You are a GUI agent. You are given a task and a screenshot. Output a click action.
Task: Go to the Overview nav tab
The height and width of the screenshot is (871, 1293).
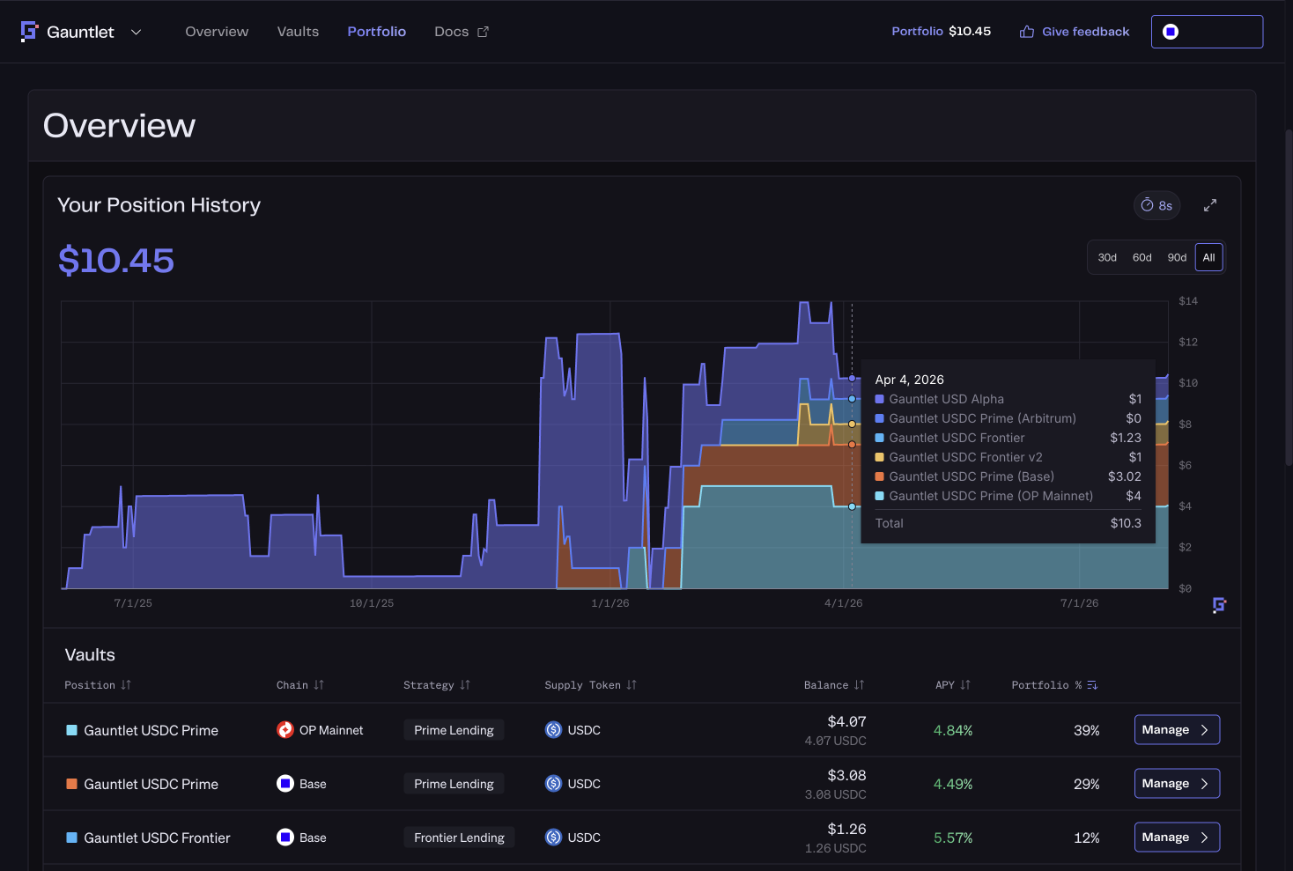click(217, 32)
